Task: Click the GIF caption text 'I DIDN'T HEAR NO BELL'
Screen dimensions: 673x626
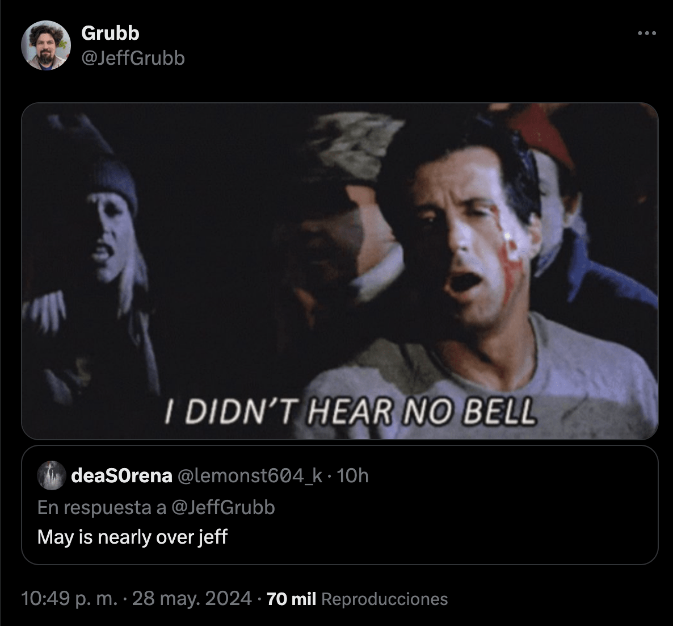Action: tap(351, 412)
